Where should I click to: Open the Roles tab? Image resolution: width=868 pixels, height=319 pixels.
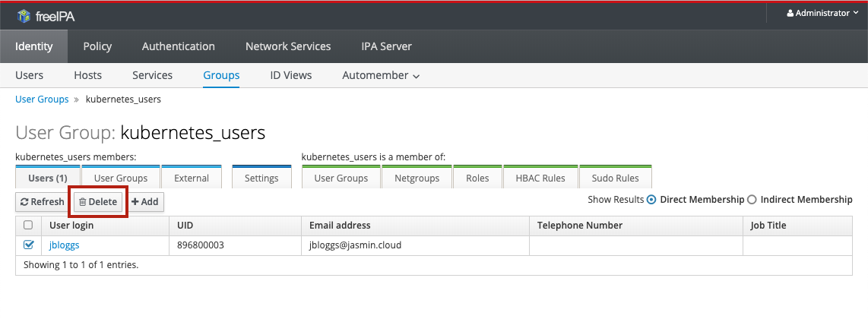coord(478,178)
